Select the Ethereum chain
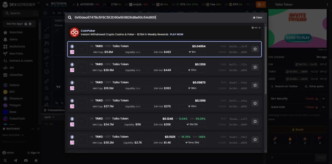Image resolution: width=332 pixels, height=164 pixels. (x=16, y=98)
